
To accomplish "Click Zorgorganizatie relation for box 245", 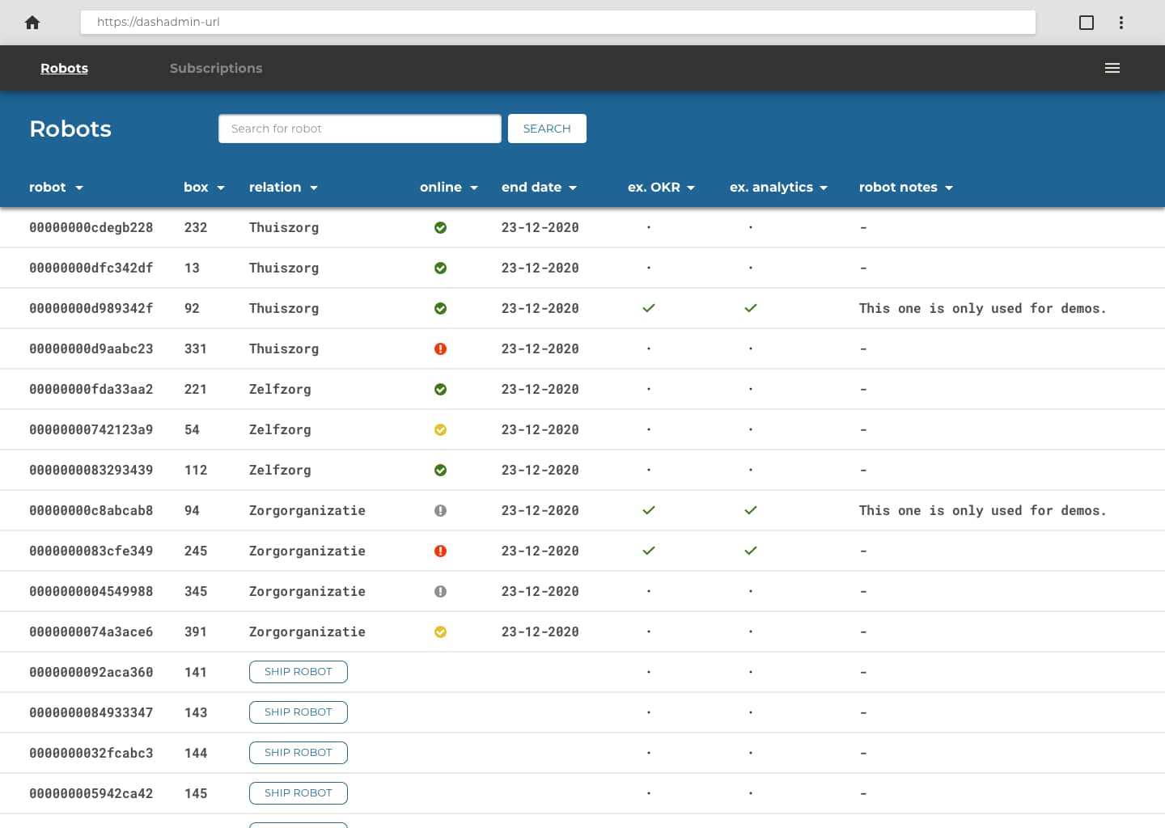I will [307, 551].
